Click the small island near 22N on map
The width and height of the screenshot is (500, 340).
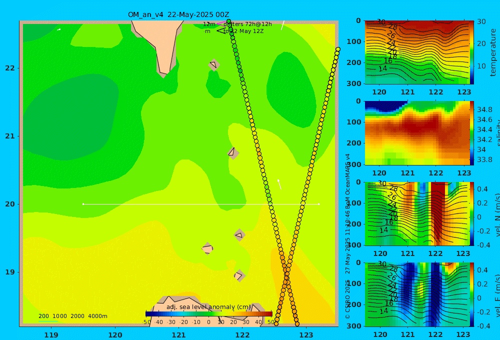(x=214, y=64)
